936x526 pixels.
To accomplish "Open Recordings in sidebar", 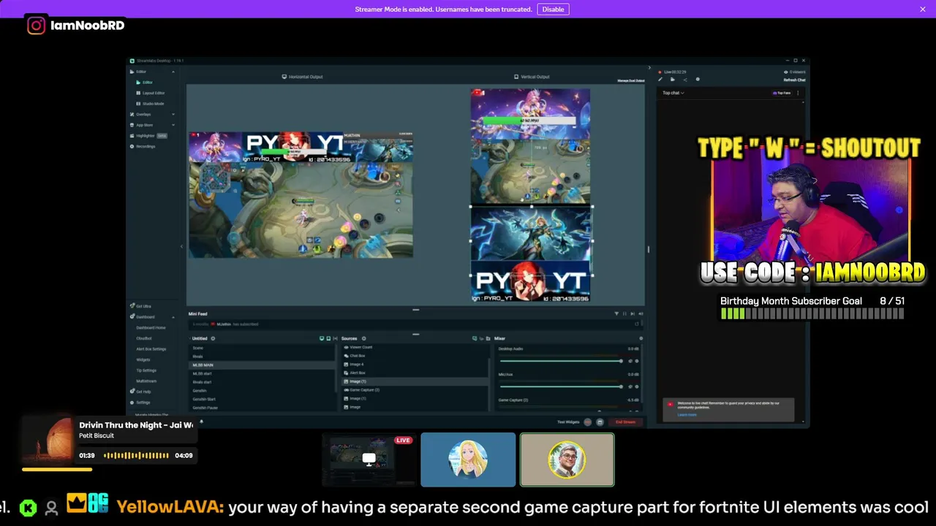I will coord(143,146).
